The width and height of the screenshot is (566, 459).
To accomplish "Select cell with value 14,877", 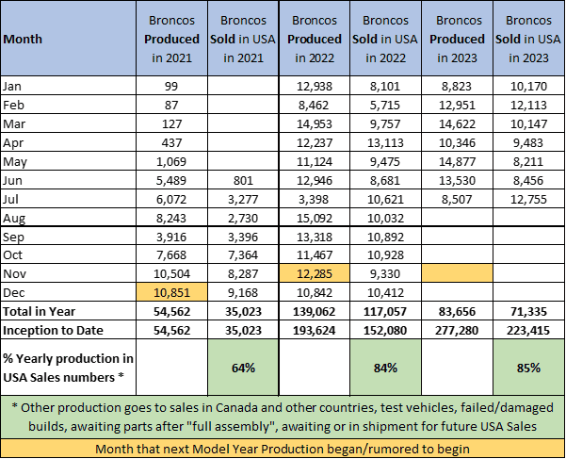I will click(457, 161).
